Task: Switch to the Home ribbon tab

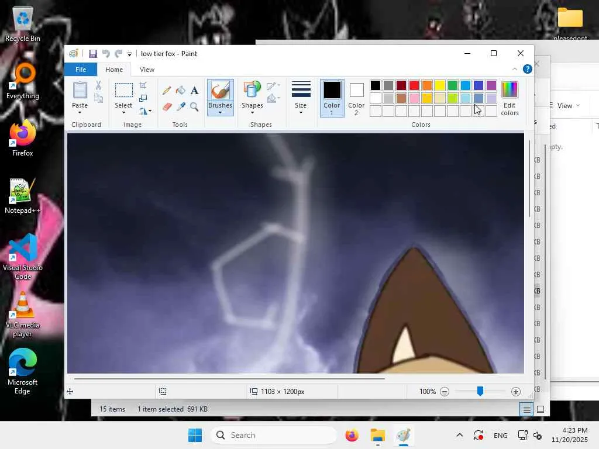Action: pyautogui.click(x=114, y=70)
